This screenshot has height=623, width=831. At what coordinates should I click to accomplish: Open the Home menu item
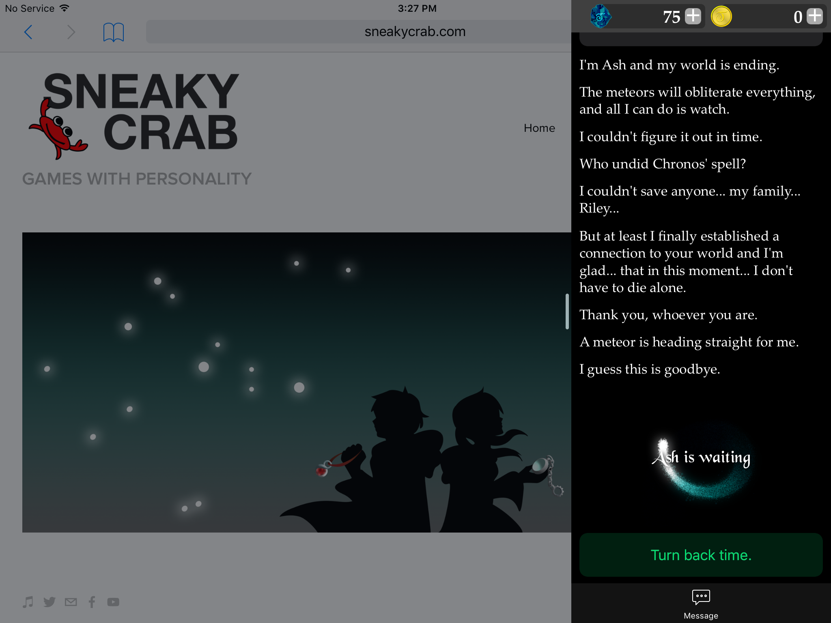coord(539,128)
